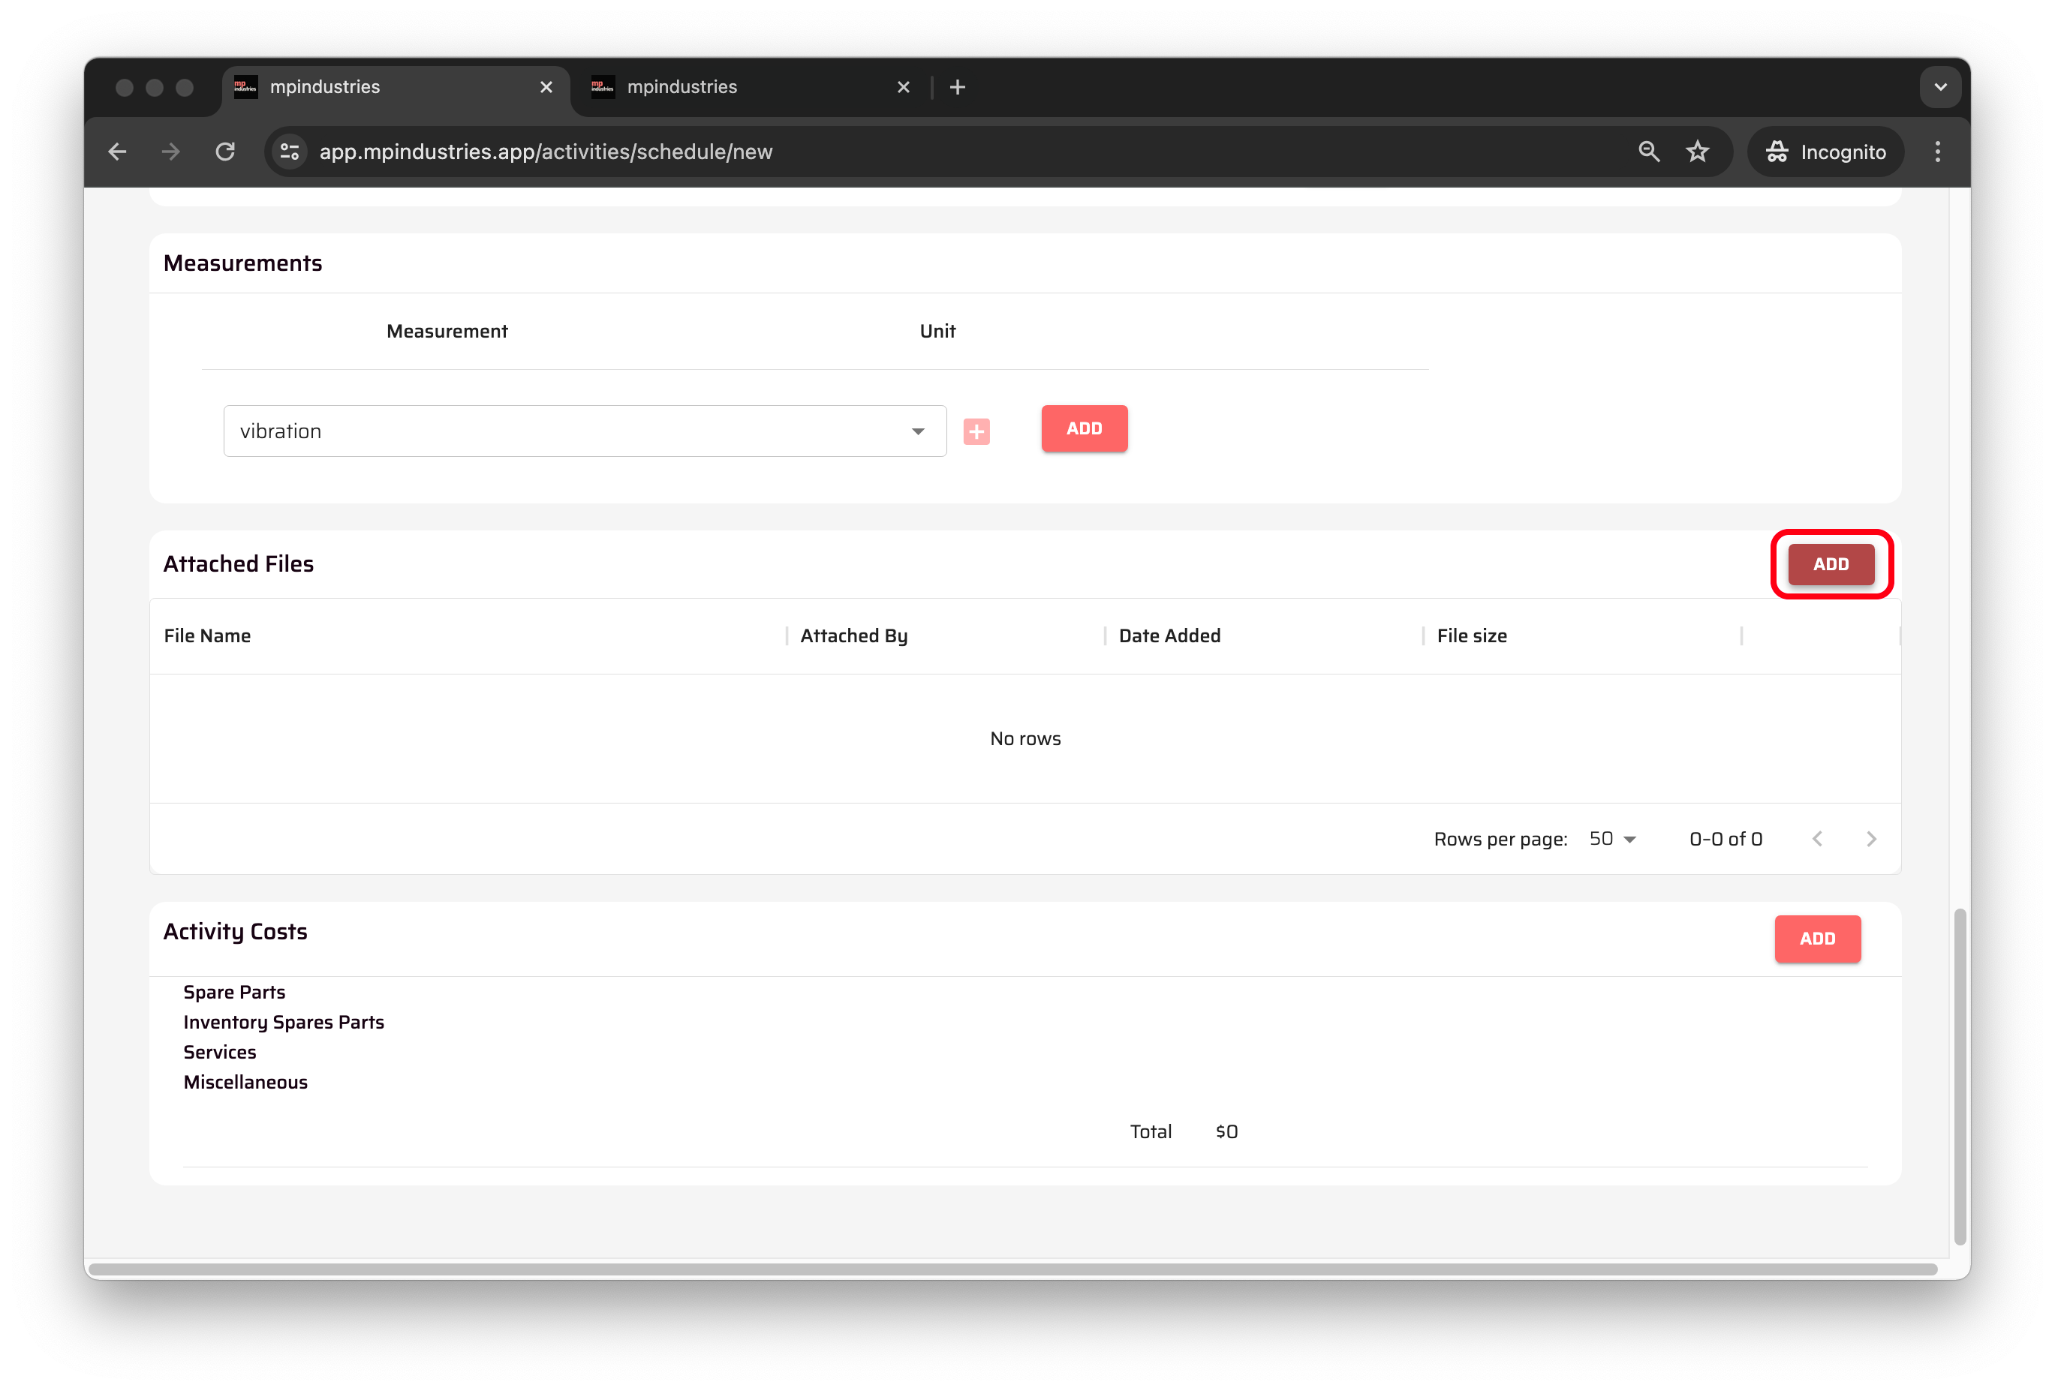The image size is (2055, 1391).
Task: Bookmark this page with the star icon
Action: point(1697,152)
